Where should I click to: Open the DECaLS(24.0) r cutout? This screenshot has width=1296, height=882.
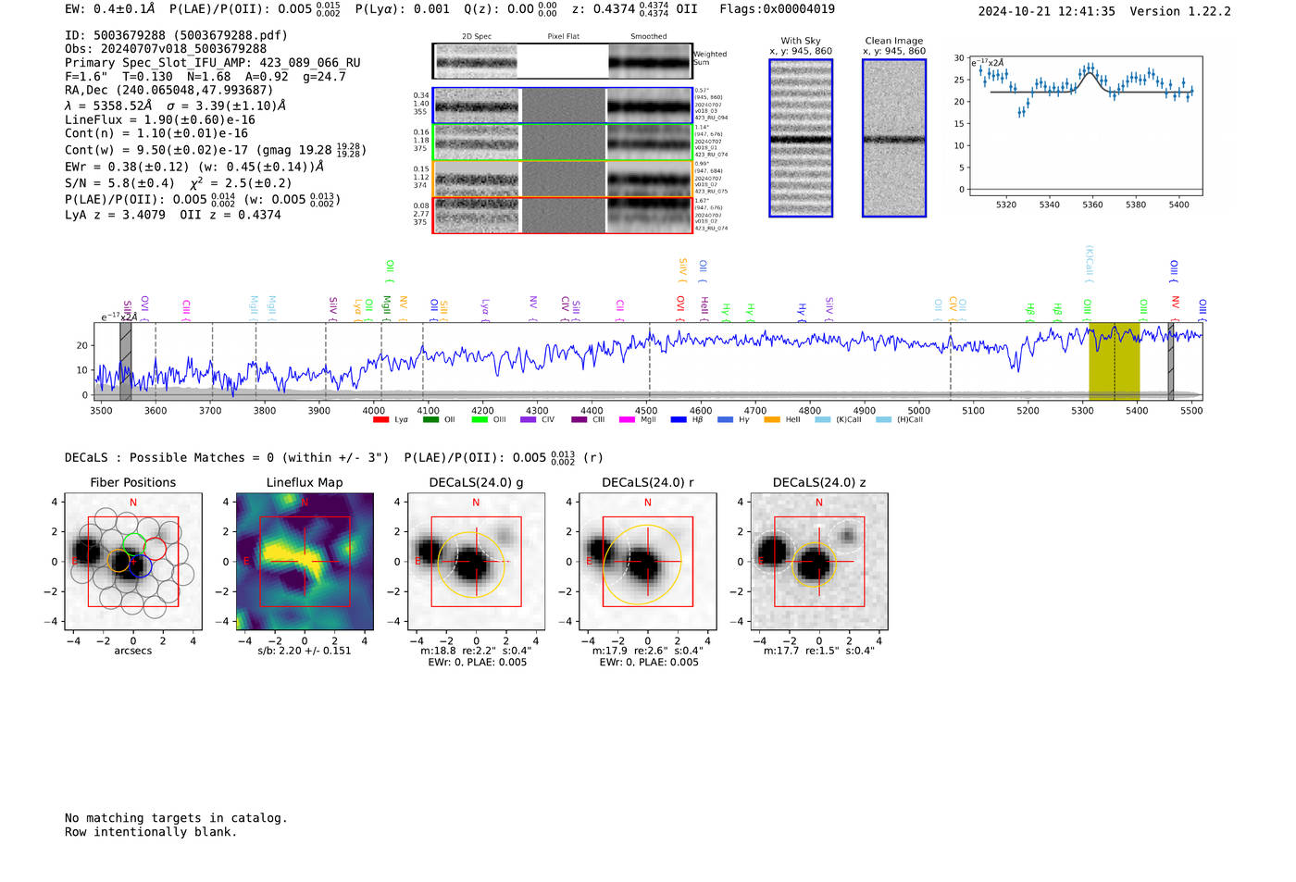pyautogui.click(x=647, y=561)
